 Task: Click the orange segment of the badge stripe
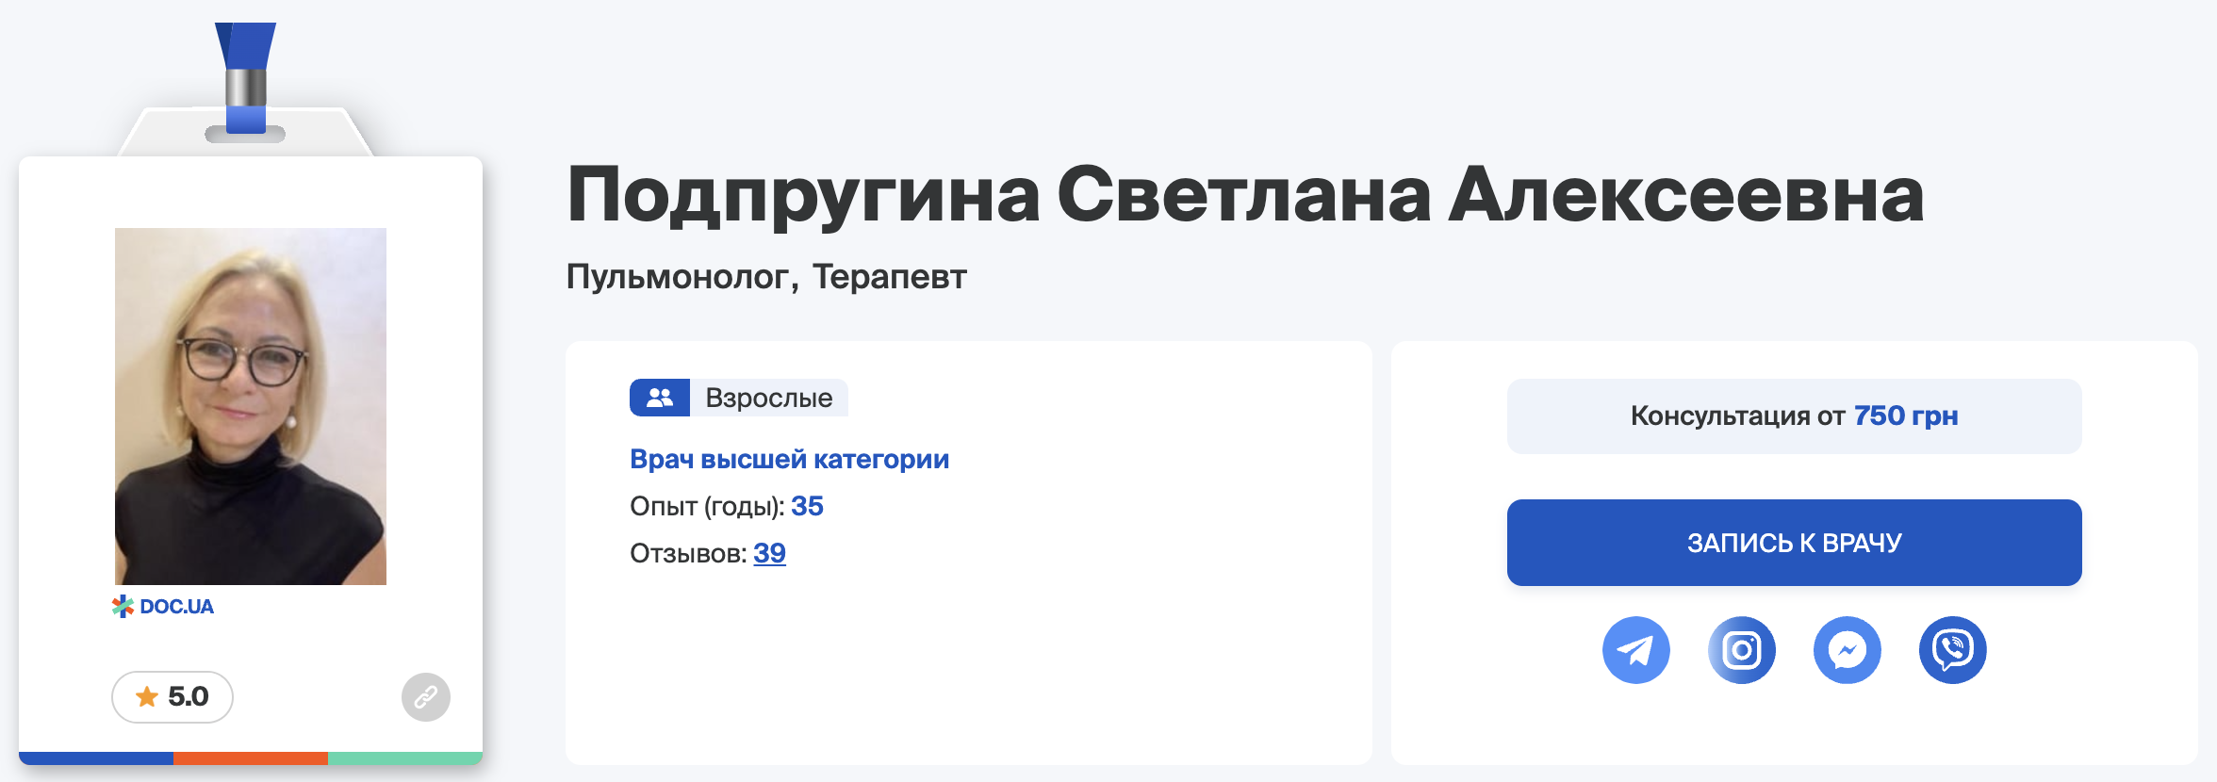point(251,758)
